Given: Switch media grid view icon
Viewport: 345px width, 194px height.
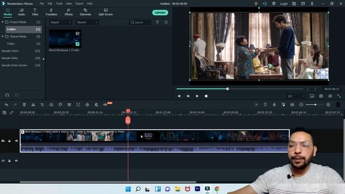Looking at the screenshot, I should (x=166, y=22).
